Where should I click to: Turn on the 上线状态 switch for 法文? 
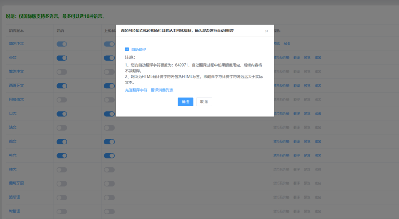(x=109, y=128)
